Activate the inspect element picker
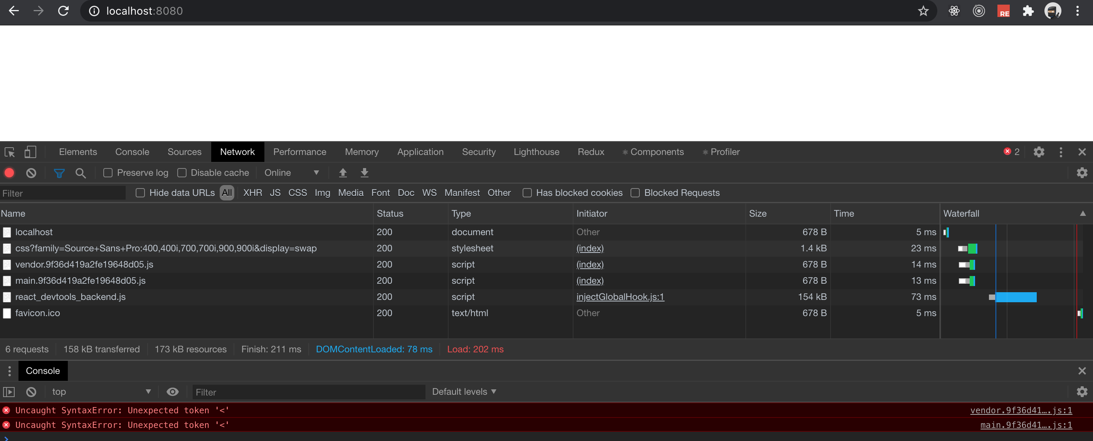Image resolution: width=1093 pixels, height=441 pixels. [9, 151]
